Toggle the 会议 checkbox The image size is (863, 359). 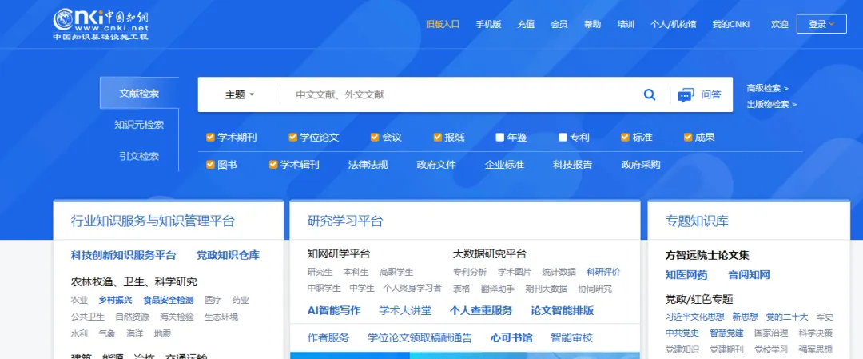tap(375, 137)
